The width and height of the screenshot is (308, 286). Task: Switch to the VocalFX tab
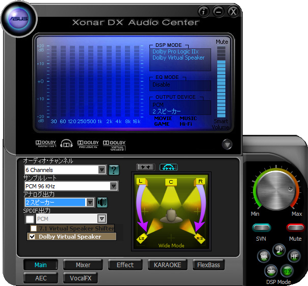click(x=81, y=278)
